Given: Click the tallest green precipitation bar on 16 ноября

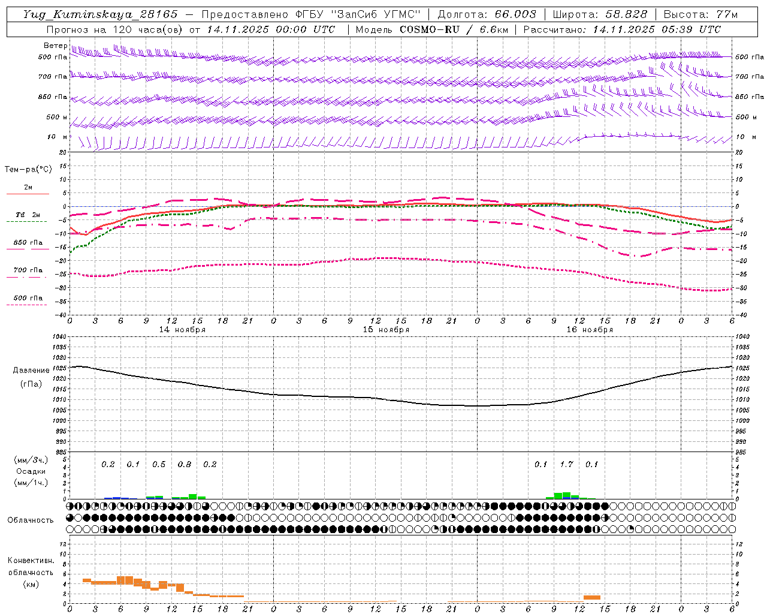Looking at the screenshot, I should [566, 495].
